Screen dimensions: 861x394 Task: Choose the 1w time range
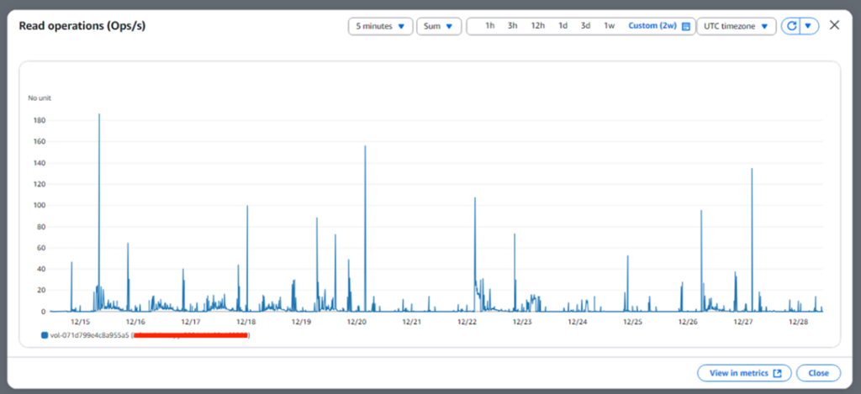coord(609,26)
